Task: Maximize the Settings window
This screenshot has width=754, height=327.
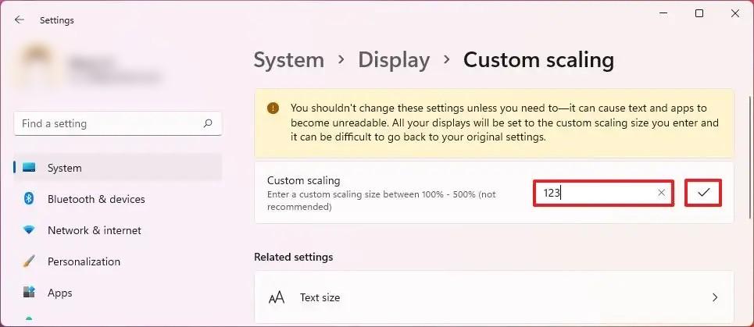Action: pos(699,13)
